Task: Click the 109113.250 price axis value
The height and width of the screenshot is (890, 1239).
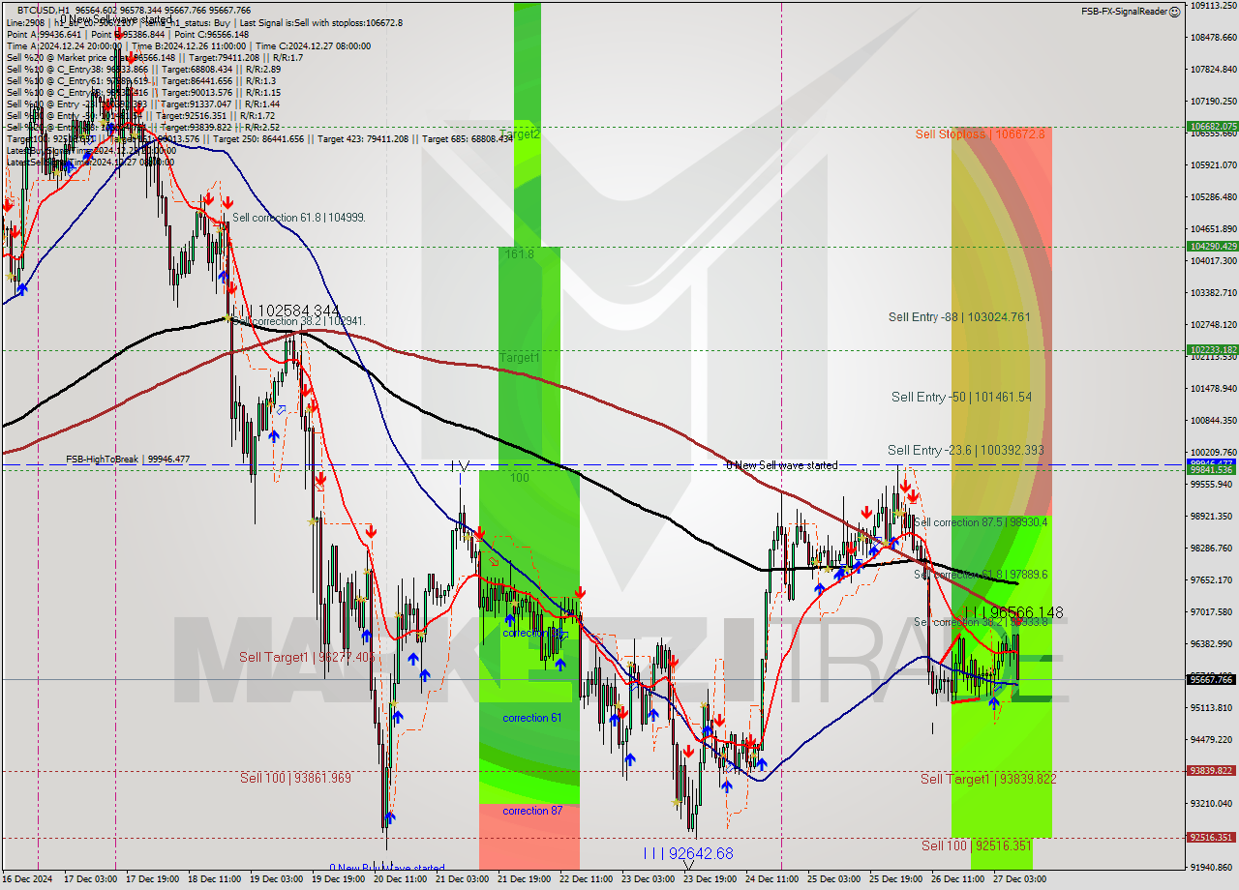Action: point(1214,5)
